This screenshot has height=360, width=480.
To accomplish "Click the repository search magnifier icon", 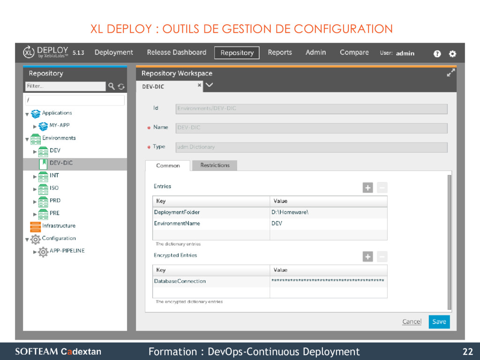I will click(112, 86).
